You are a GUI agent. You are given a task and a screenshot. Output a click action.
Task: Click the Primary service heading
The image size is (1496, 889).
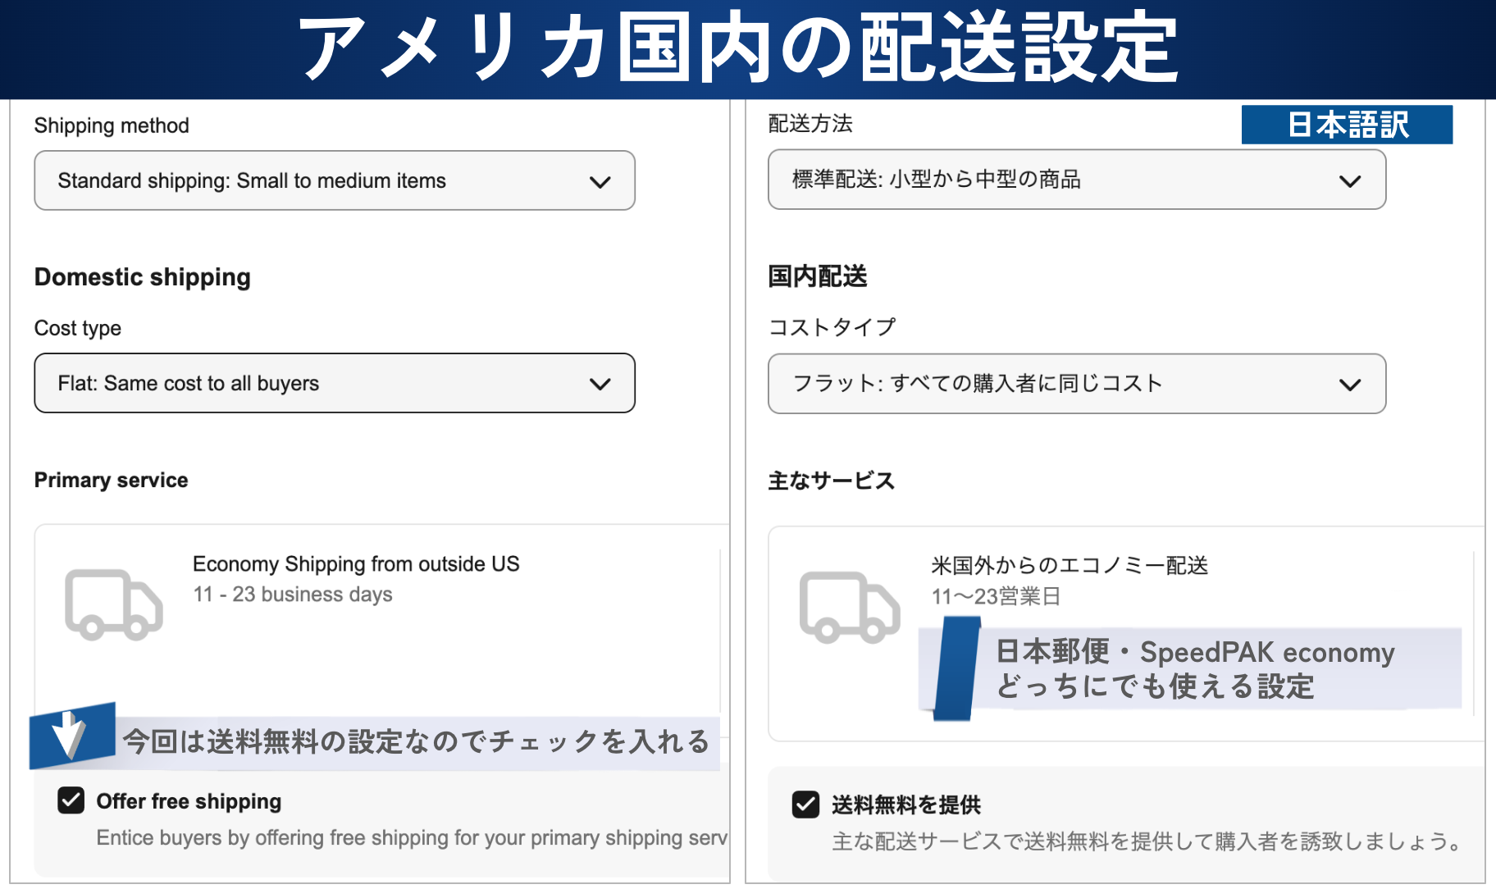coord(112,481)
